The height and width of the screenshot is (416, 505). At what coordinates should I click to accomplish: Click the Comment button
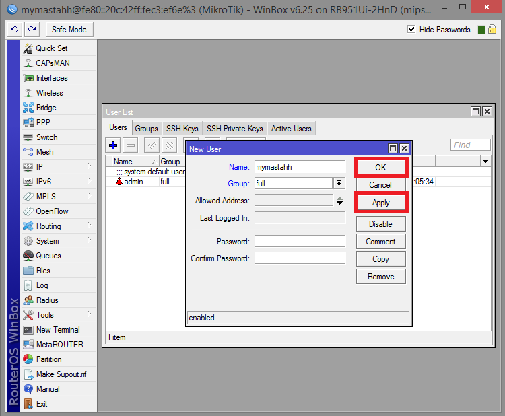380,242
